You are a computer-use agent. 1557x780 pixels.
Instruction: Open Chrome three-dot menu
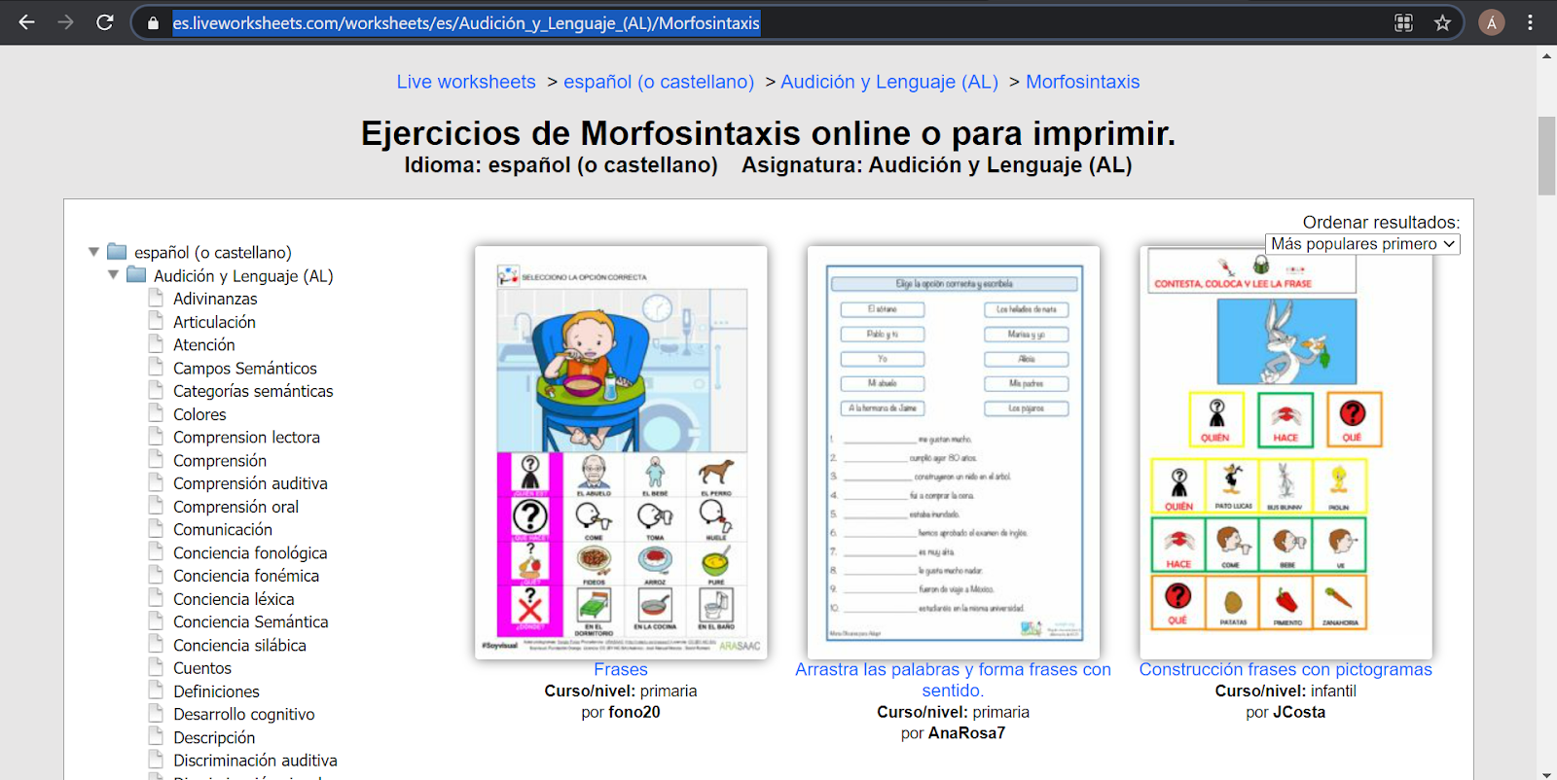(1531, 22)
